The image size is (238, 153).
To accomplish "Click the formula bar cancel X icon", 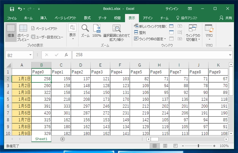I will 47,55.
